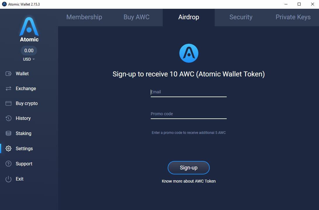Focus the Email input field
This screenshot has height=210, width=319.
click(x=189, y=92)
